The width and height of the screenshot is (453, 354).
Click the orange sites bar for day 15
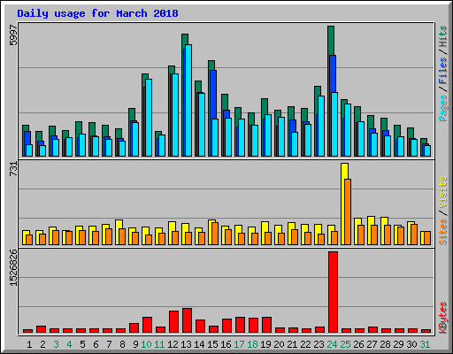coord(215,234)
